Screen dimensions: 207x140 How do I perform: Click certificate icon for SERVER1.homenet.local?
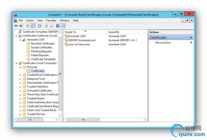[66, 40]
